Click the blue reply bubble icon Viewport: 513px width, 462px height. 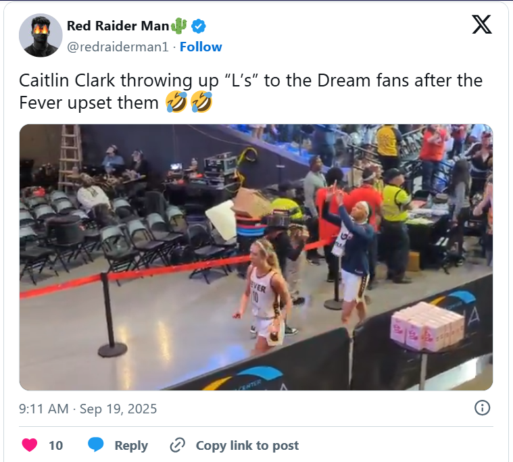tap(95, 444)
